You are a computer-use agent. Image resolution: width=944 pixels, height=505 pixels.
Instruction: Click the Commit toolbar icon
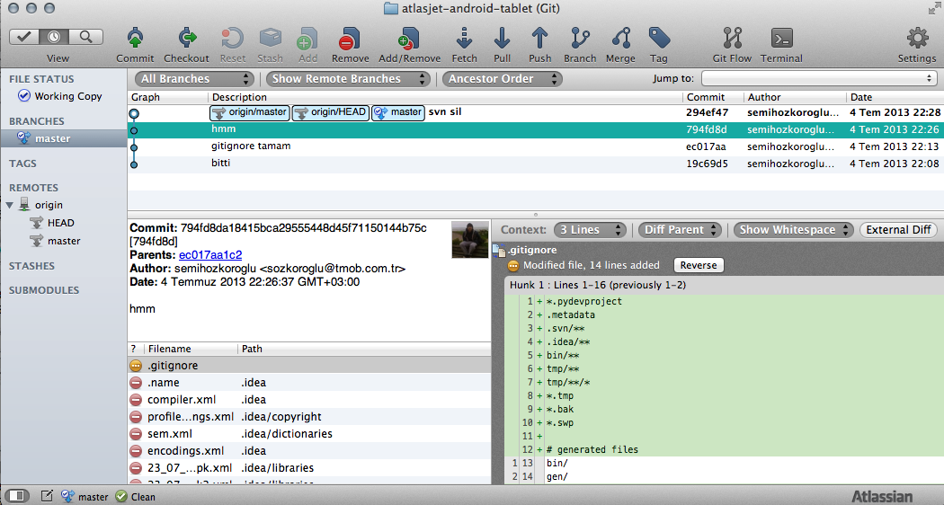(135, 39)
